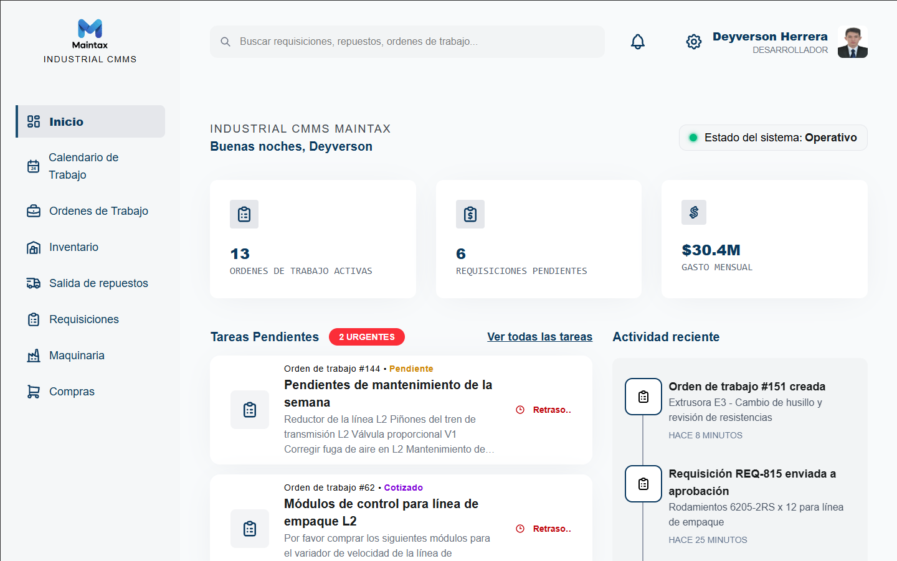The height and width of the screenshot is (561, 897).
Task: Open the notifications bell icon
Action: click(x=638, y=42)
